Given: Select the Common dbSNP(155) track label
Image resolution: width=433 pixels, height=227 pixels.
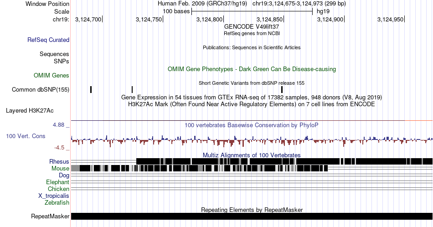Looking at the screenshot, I should pyautogui.click(x=41, y=89).
